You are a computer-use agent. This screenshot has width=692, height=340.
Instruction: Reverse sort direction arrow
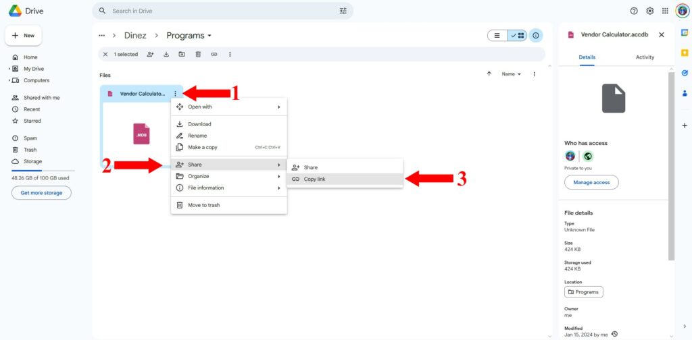pyautogui.click(x=489, y=74)
